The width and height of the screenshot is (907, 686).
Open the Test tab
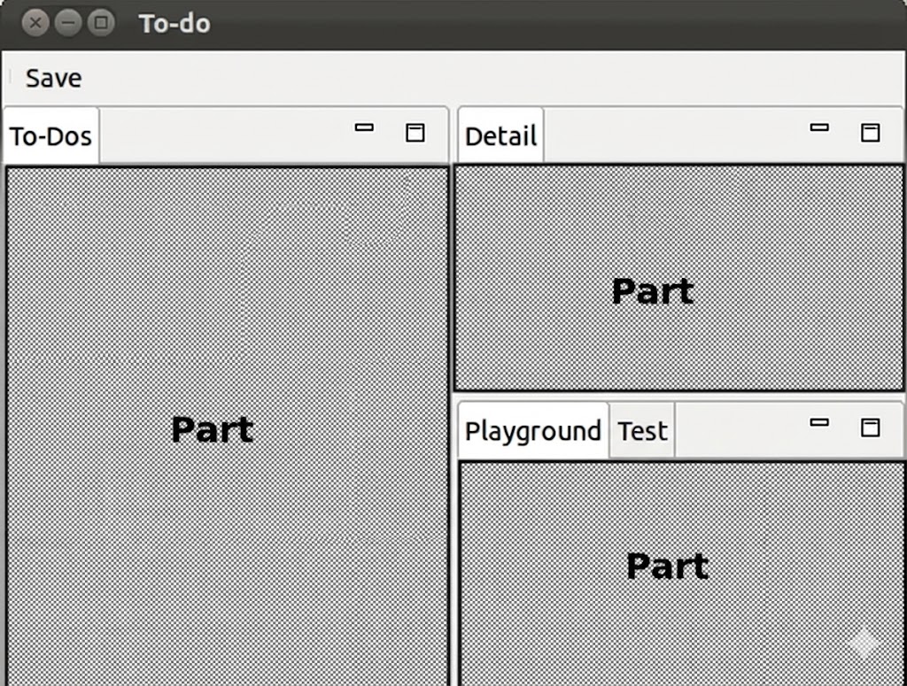(x=642, y=431)
